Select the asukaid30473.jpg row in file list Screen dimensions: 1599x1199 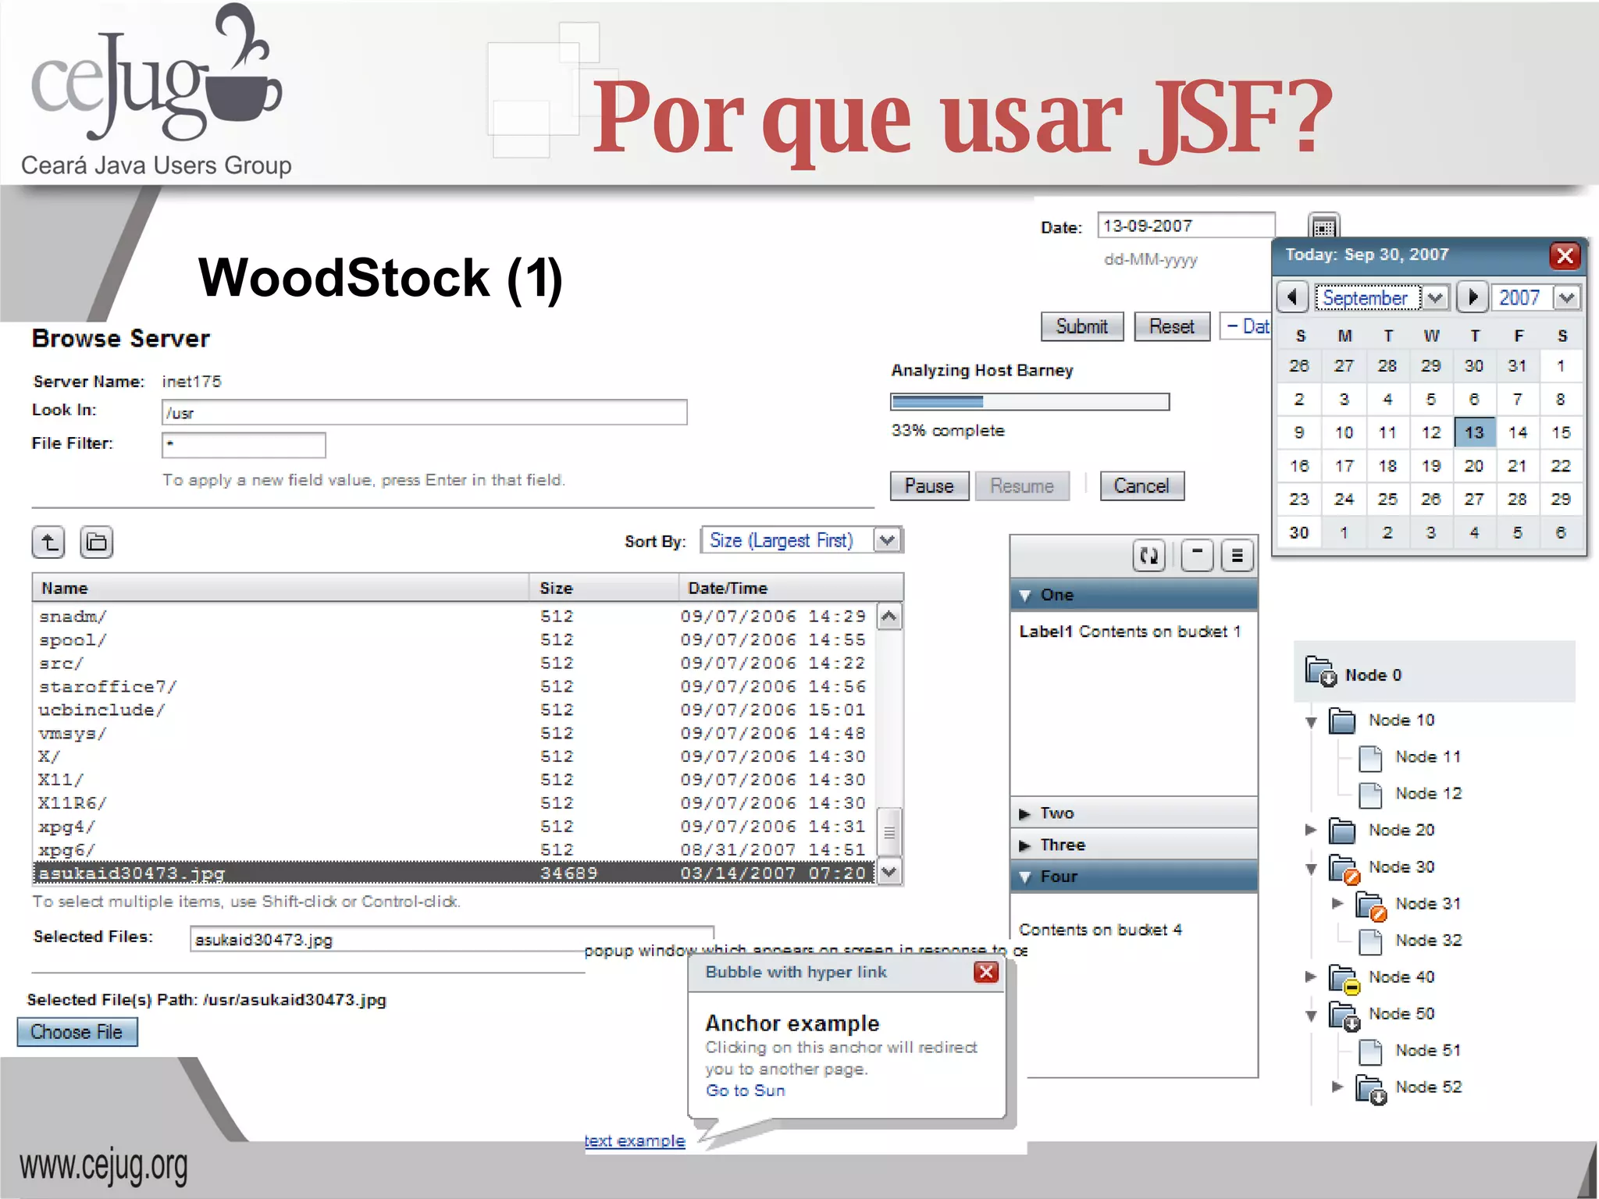[x=454, y=873]
